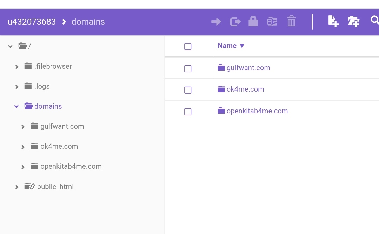Expand the public_html tree node
379x234 pixels.
click(x=17, y=187)
